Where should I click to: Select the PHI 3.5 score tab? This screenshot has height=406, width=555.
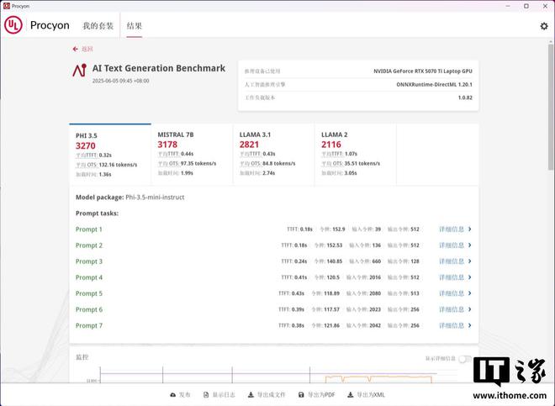click(110, 155)
